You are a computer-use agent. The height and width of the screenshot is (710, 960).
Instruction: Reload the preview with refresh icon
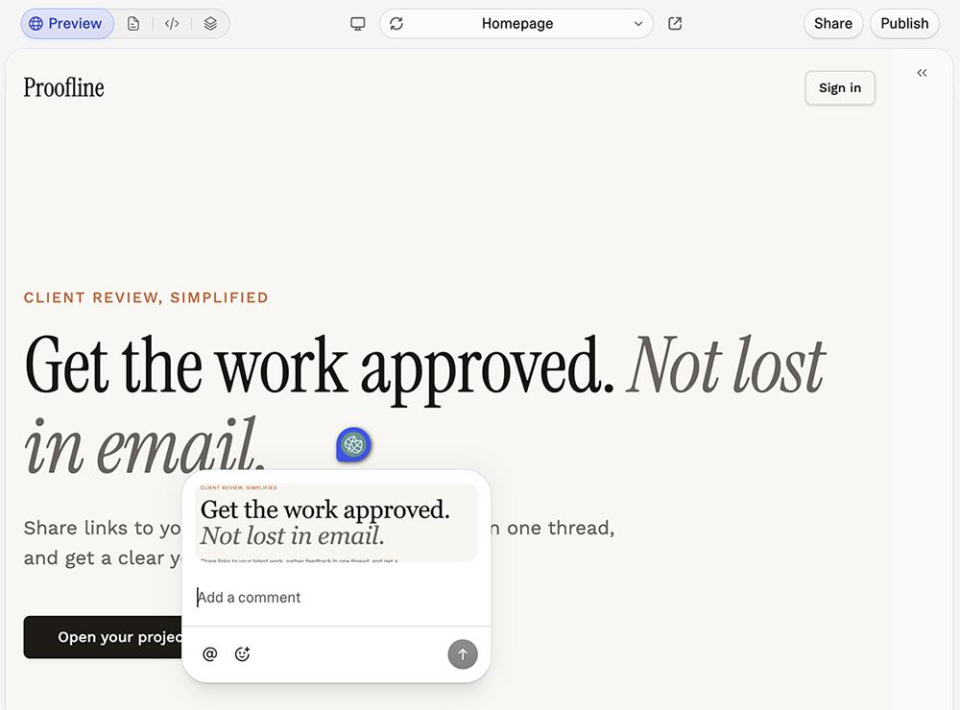click(x=396, y=24)
